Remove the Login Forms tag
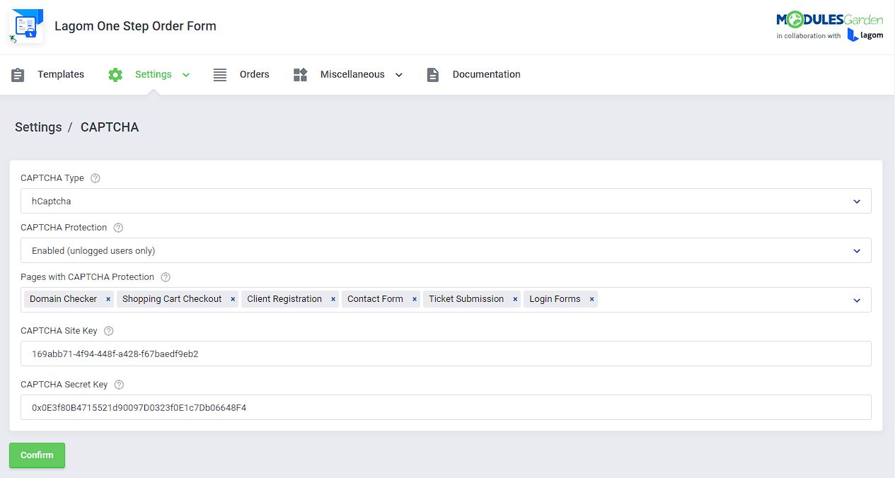Viewport: 895px width, 478px height. [591, 298]
